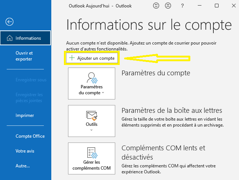Image resolution: width=239 pixels, height=180 pixels.
Task: Expand the Outils dropdown chevron
Action: pyautogui.click(x=91, y=130)
